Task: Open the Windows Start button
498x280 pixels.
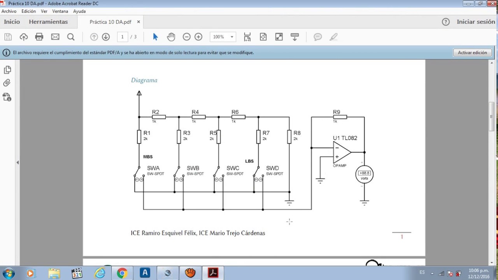Action: coord(8,273)
